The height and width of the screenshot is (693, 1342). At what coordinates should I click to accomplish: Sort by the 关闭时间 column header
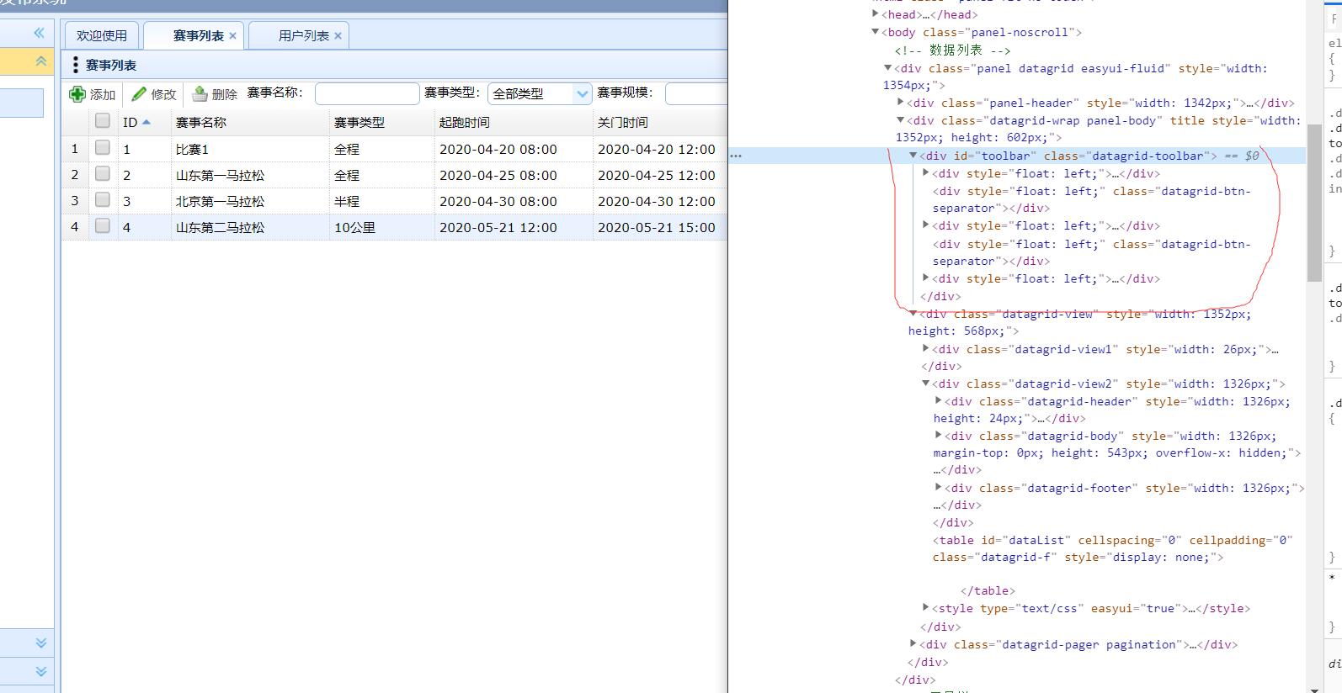pyautogui.click(x=660, y=123)
